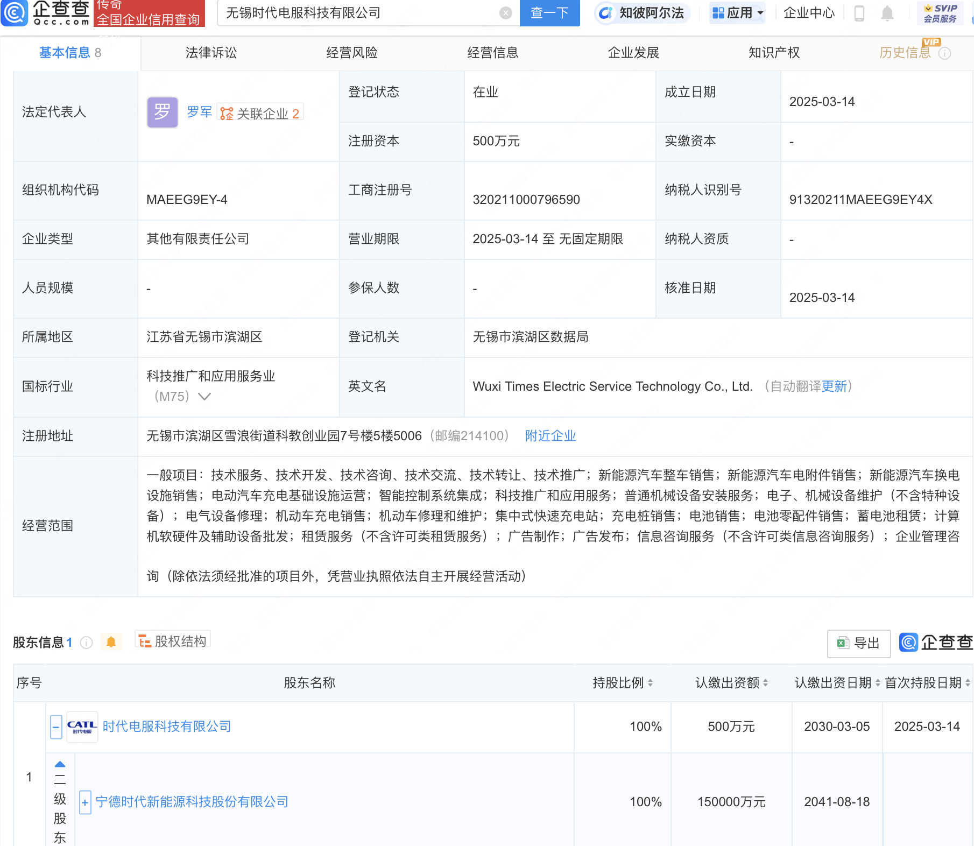Click registered capital value 500万元
This screenshot has width=974, height=846.
coord(496,142)
